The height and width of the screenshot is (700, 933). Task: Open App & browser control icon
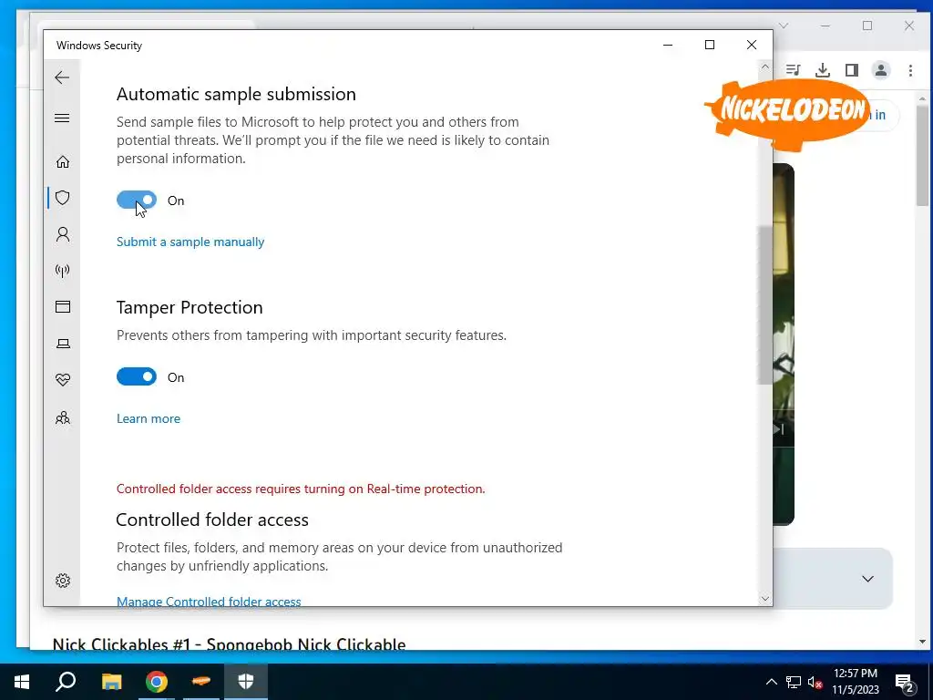point(63,306)
